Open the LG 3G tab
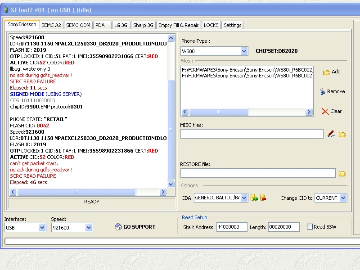 [x=121, y=25]
